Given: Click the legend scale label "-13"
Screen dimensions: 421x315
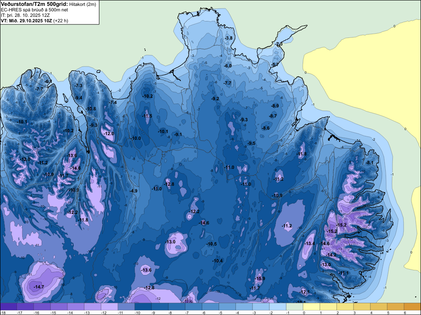Looking at the screenshot, I should pos(87,312).
